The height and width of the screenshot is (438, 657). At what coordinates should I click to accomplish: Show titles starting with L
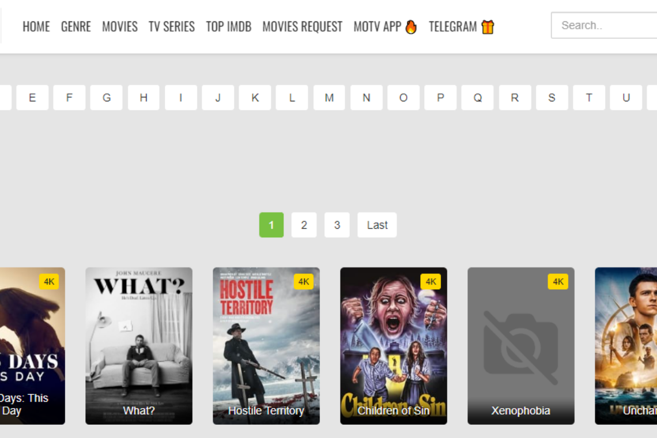coord(292,97)
